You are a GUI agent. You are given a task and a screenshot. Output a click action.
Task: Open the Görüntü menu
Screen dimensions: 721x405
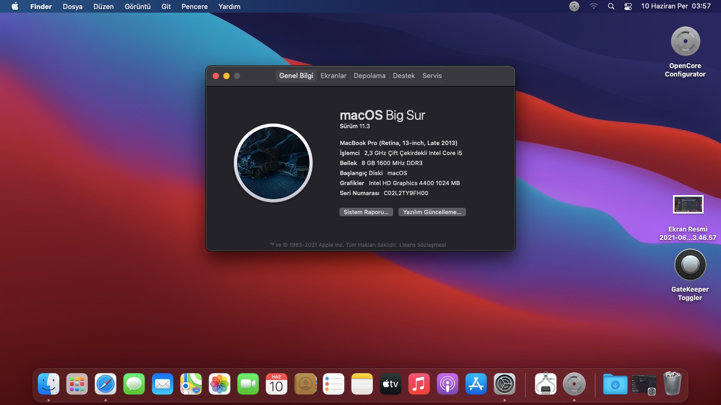tap(138, 6)
